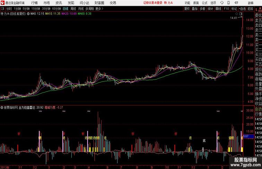Open settings icon beside 股票指标网 indicator
262x169 pixels.
click(2, 108)
